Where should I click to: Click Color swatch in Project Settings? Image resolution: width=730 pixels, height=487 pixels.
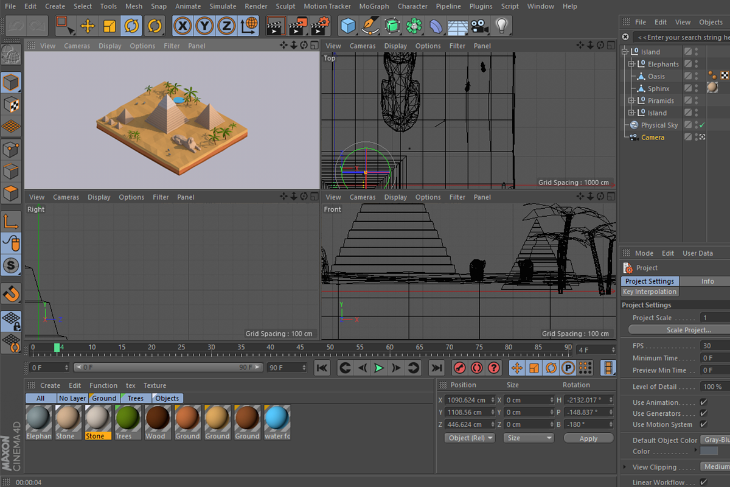tap(709, 451)
